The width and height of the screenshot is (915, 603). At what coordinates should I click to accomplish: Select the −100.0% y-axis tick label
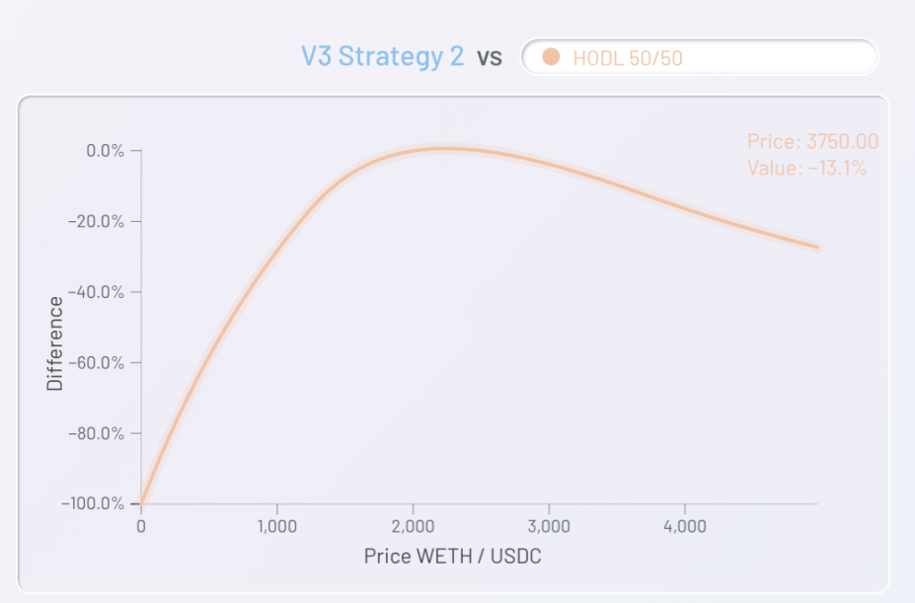[x=93, y=503]
